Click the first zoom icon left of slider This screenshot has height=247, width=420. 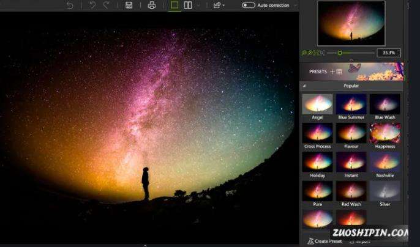tap(304, 53)
